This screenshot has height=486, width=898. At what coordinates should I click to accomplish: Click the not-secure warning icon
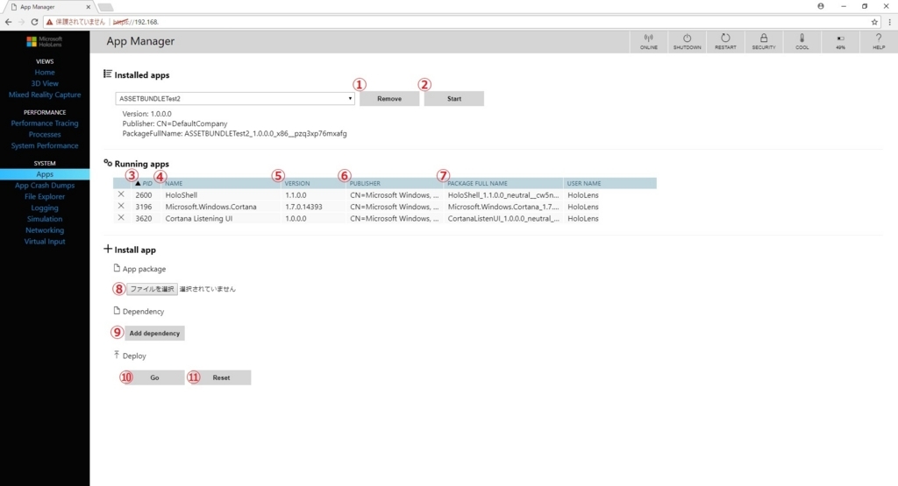[49, 22]
